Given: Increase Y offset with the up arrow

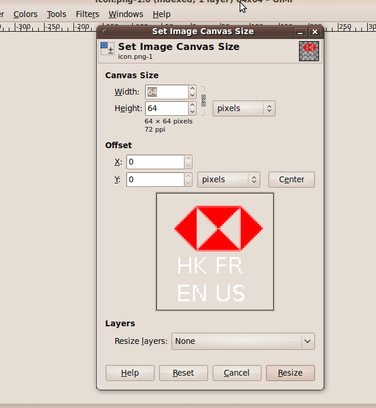Looking at the screenshot, I should pyautogui.click(x=188, y=176).
